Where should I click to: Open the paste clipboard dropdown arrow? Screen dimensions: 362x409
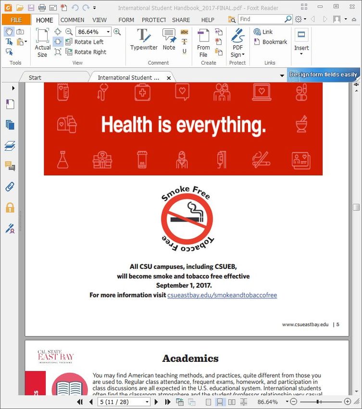(x=26, y=42)
